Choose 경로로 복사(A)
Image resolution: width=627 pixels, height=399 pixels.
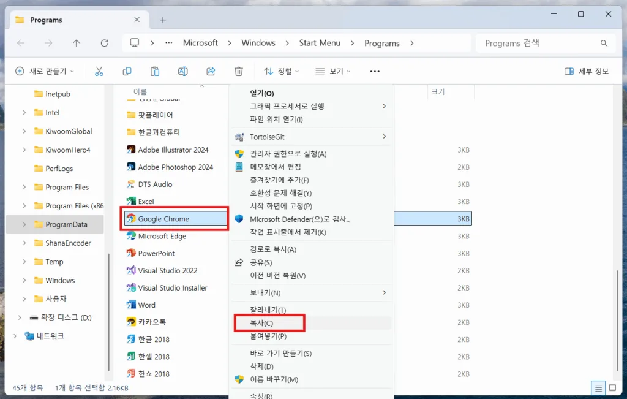tap(311, 249)
